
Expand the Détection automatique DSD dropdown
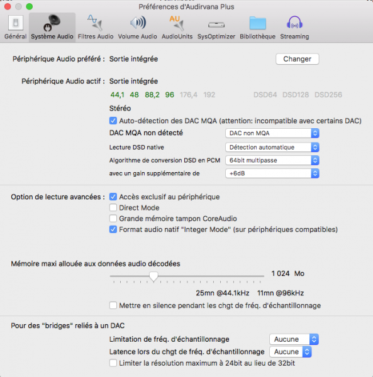(x=272, y=147)
